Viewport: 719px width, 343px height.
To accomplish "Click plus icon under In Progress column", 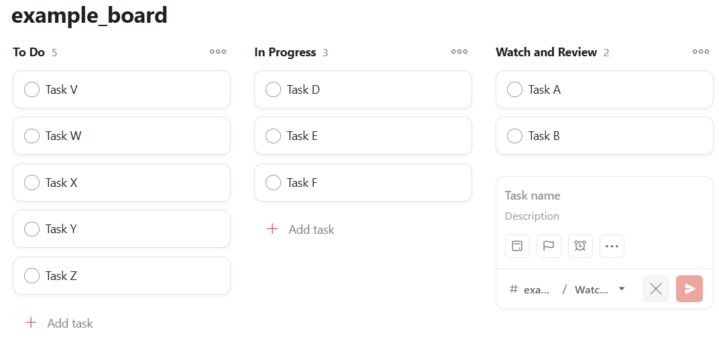I will point(272,229).
